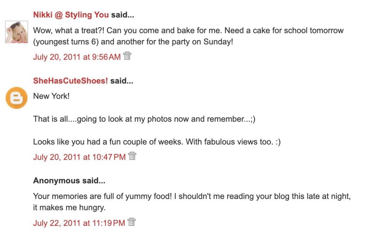Delete Nikki @ Styling You's comment
The height and width of the screenshot is (239, 365).
click(x=127, y=56)
